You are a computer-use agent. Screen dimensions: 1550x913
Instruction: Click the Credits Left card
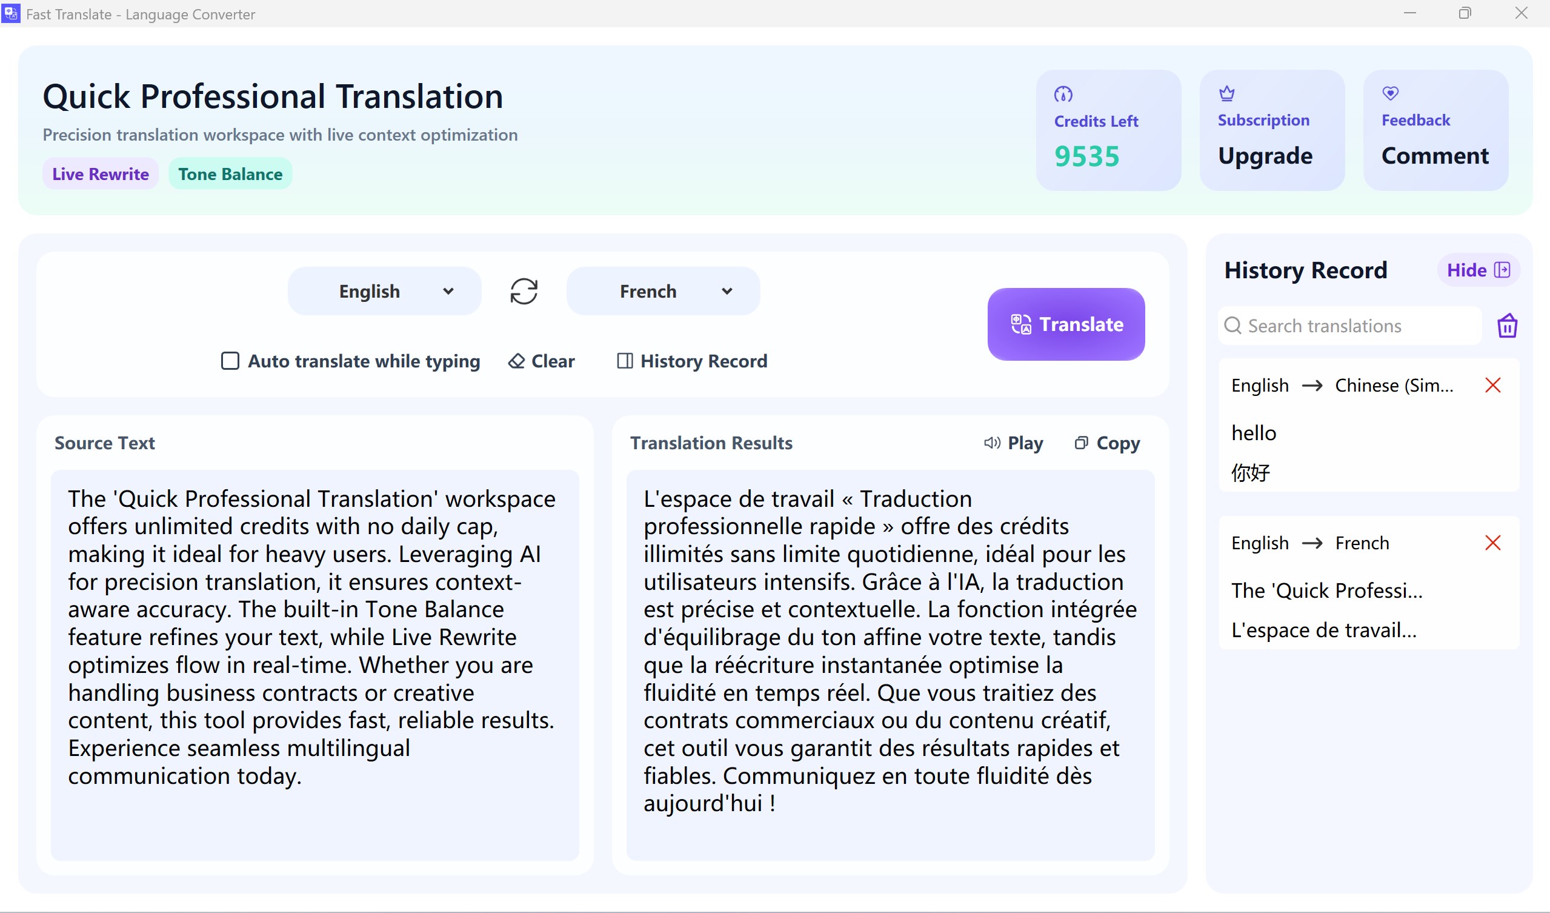tap(1108, 130)
